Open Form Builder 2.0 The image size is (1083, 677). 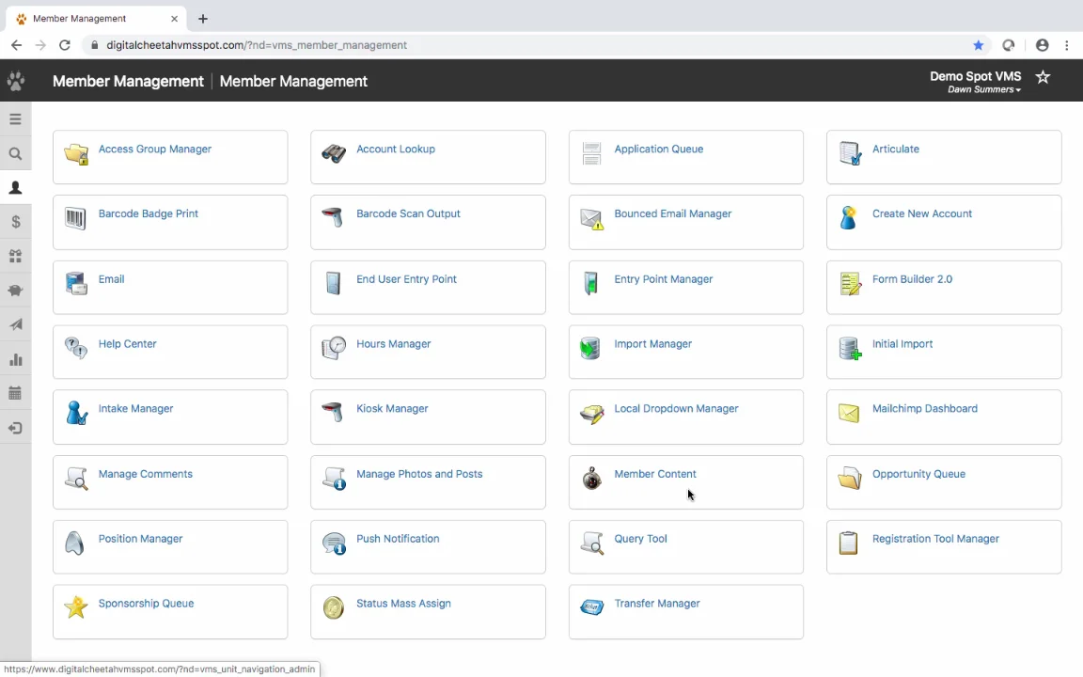coord(912,279)
